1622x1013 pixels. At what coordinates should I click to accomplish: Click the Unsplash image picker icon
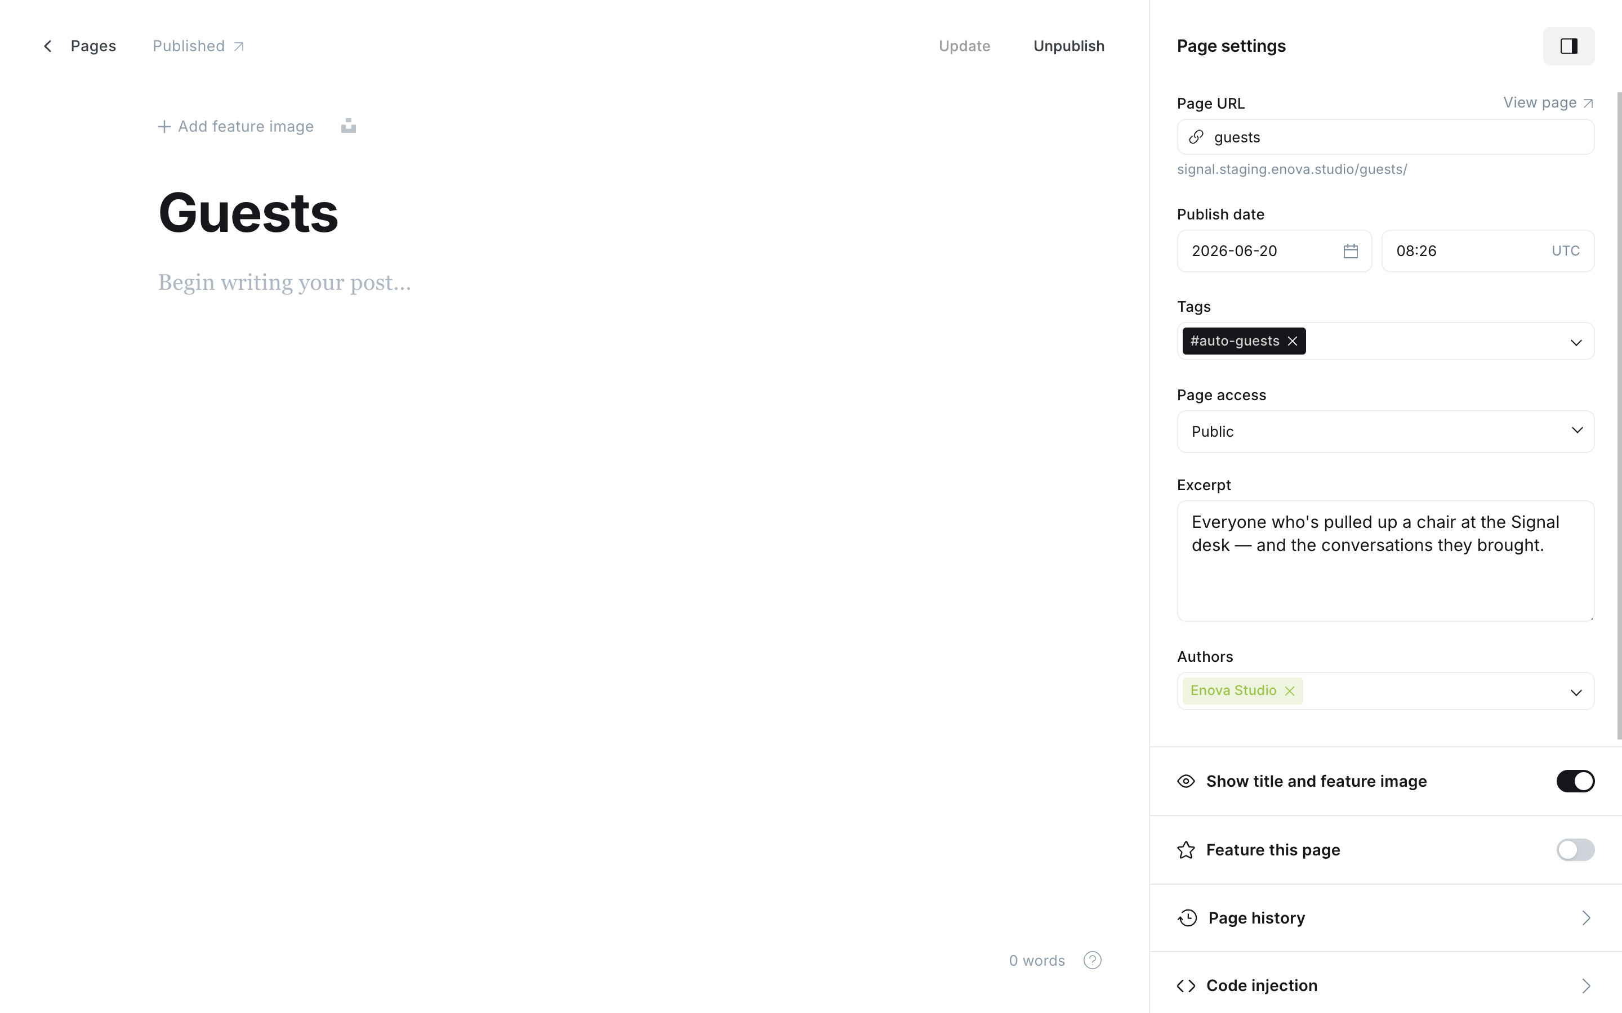348,126
